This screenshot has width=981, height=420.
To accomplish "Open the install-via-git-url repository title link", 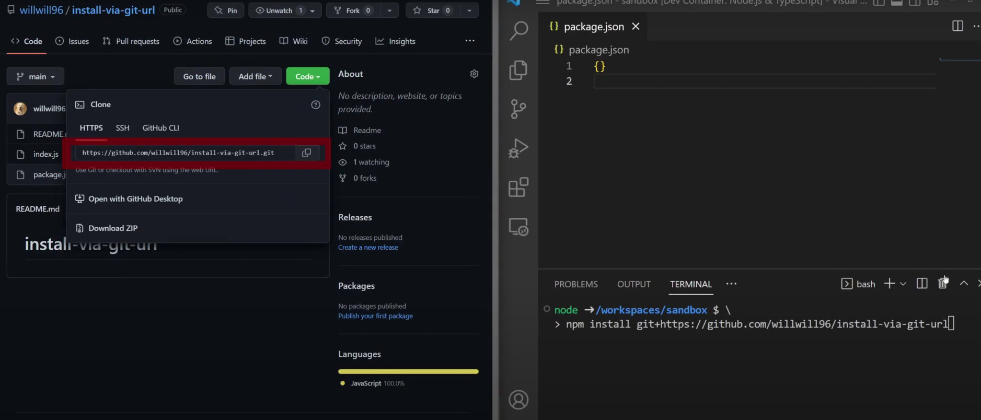I will coord(113,10).
